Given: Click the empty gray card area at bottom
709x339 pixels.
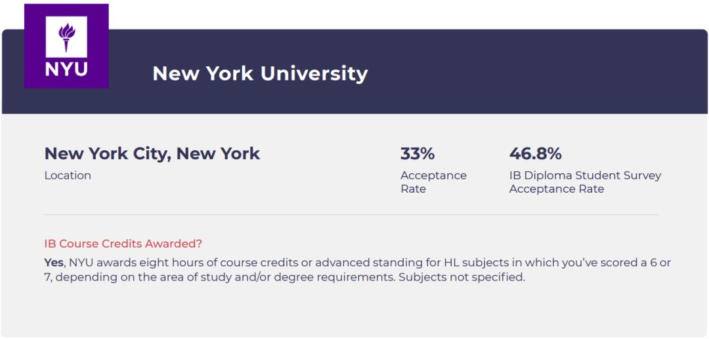Looking at the screenshot, I should click(354, 311).
